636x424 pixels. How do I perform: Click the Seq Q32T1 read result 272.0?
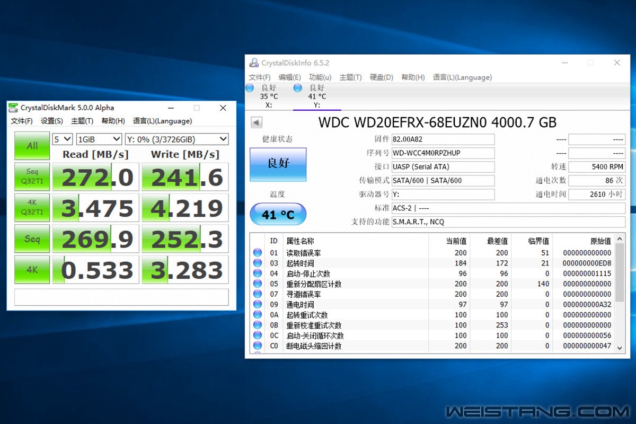pos(96,176)
